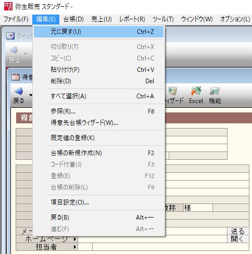This screenshot has height=254, width=252.
Task: Click the 担当者 code input field
Action: click(85, 247)
